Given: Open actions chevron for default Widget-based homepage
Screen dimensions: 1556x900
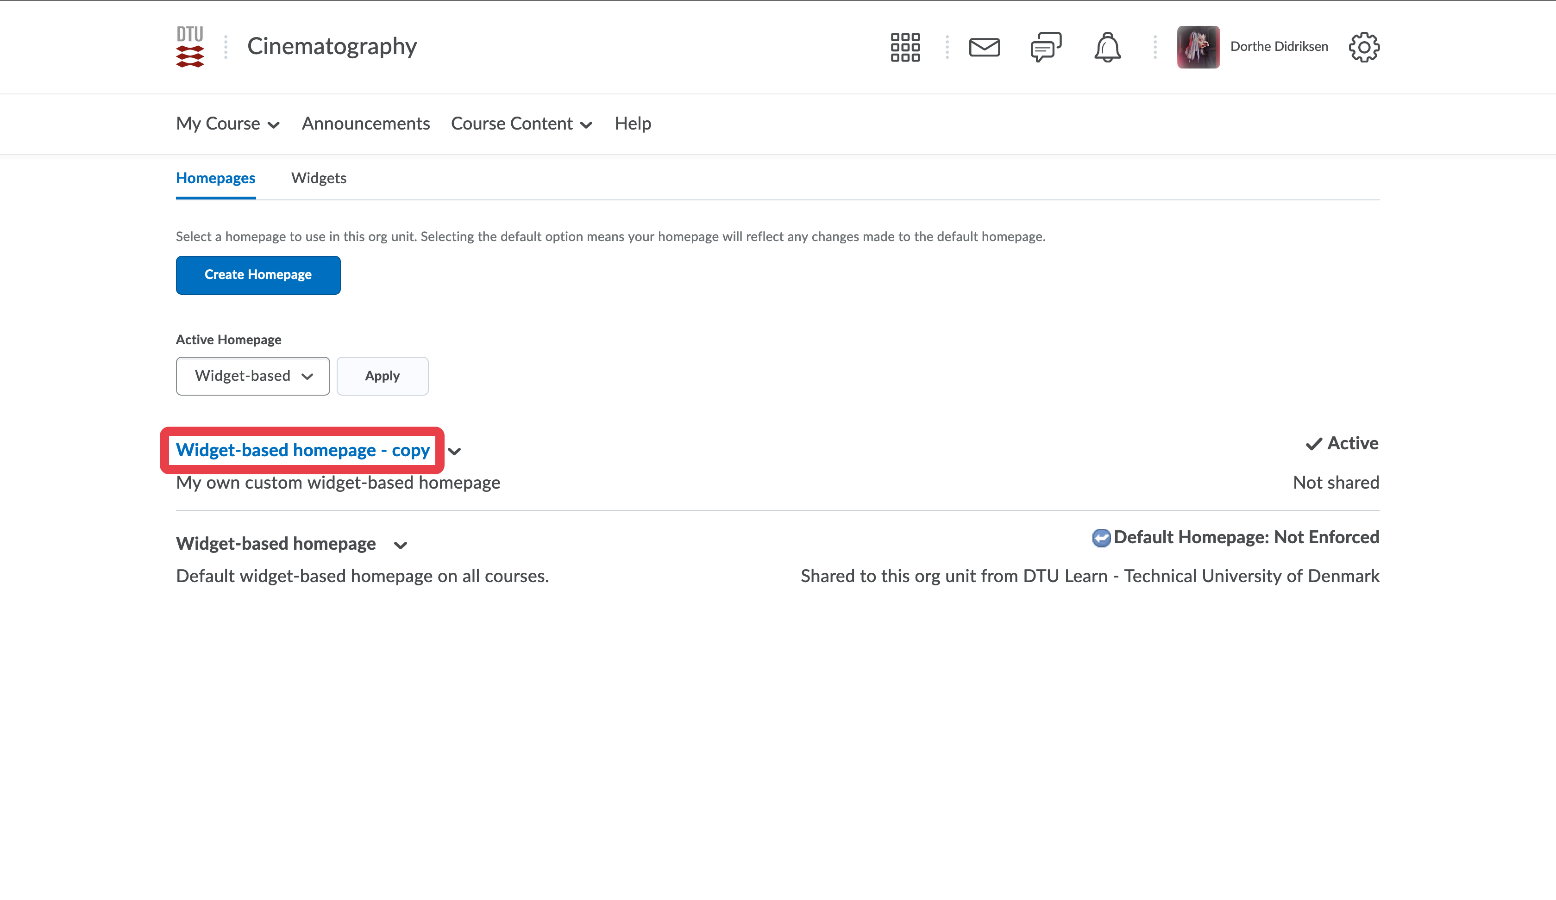Looking at the screenshot, I should (400, 545).
